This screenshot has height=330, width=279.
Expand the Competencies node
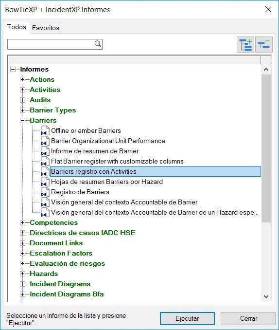coord(22,222)
